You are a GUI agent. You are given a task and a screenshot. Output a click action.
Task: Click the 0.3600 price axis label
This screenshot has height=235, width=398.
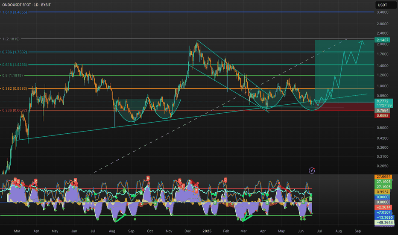click(383, 147)
